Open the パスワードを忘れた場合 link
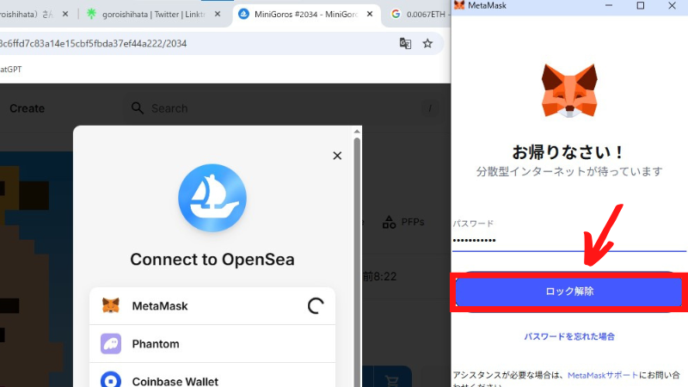Viewport: 688px width, 387px height. pos(569,336)
